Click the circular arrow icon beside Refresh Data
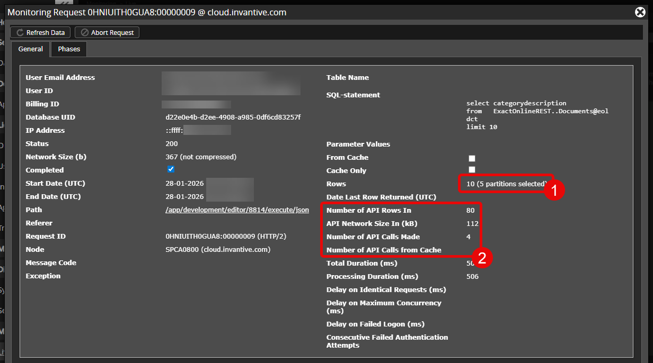The width and height of the screenshot is (653, 363). [20, 33]
